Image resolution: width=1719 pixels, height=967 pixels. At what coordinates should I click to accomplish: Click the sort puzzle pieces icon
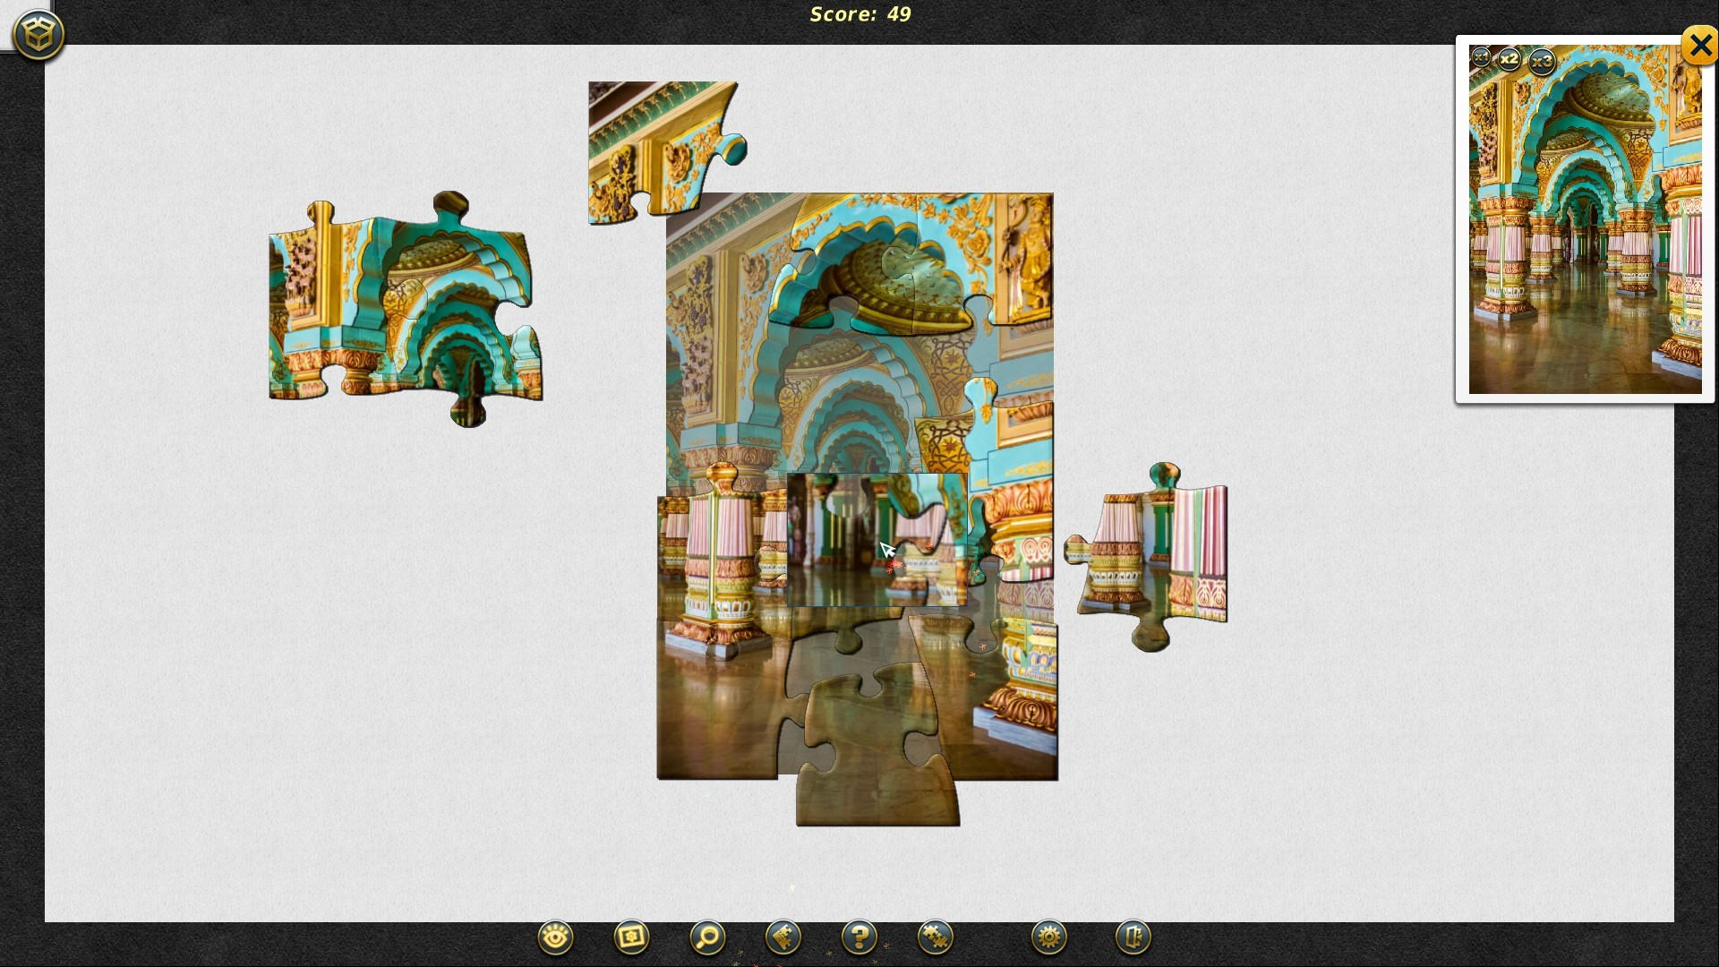(x=783, y=937)
